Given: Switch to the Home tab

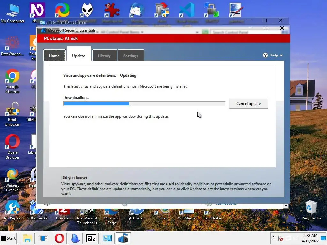Looking at the screenshot, I should [x=54, y=56].
